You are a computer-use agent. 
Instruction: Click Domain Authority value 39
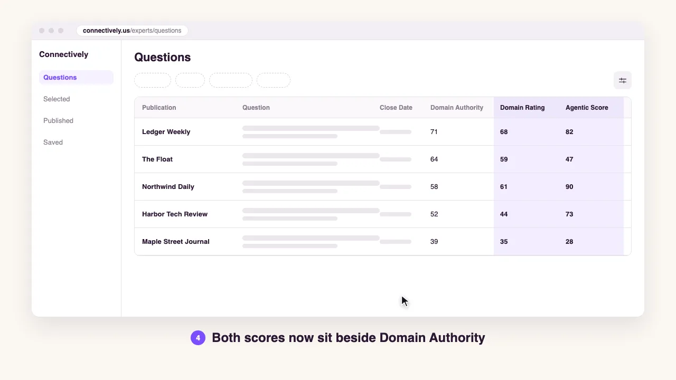pos(434,242)
